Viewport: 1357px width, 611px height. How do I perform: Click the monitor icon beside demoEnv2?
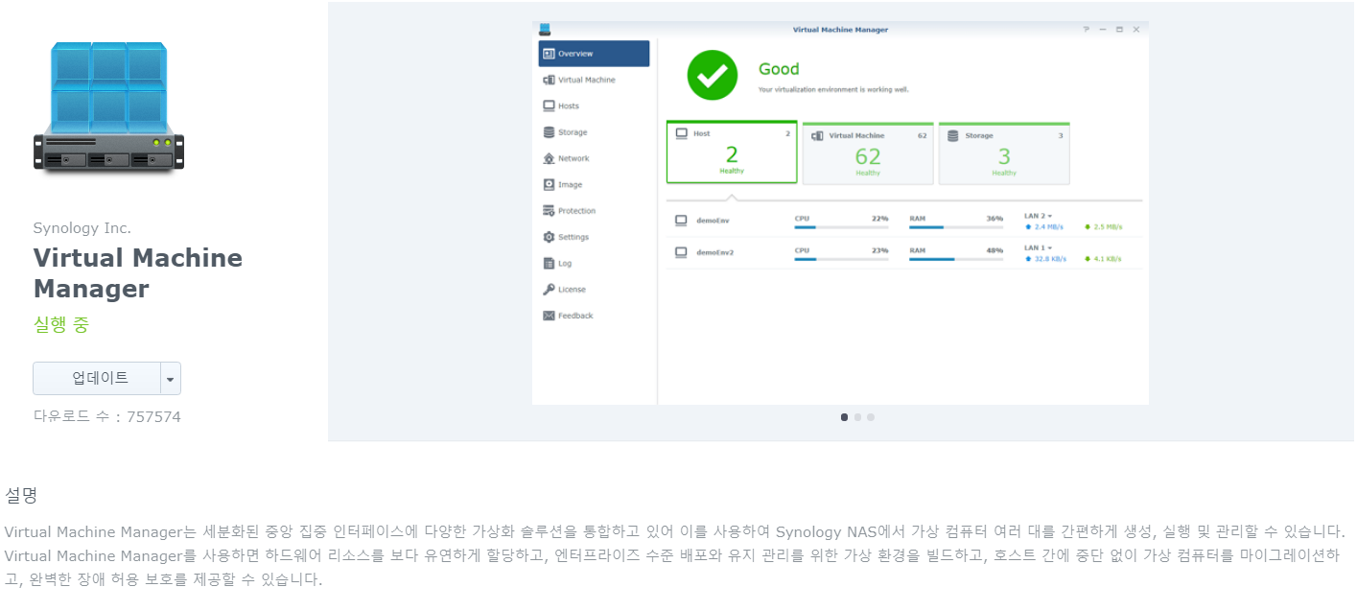tap(681, 252)
